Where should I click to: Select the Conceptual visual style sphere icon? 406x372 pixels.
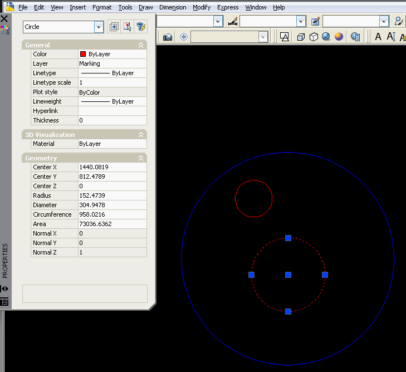coord(339,37)
